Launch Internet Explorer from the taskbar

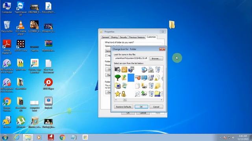point(17,137)
